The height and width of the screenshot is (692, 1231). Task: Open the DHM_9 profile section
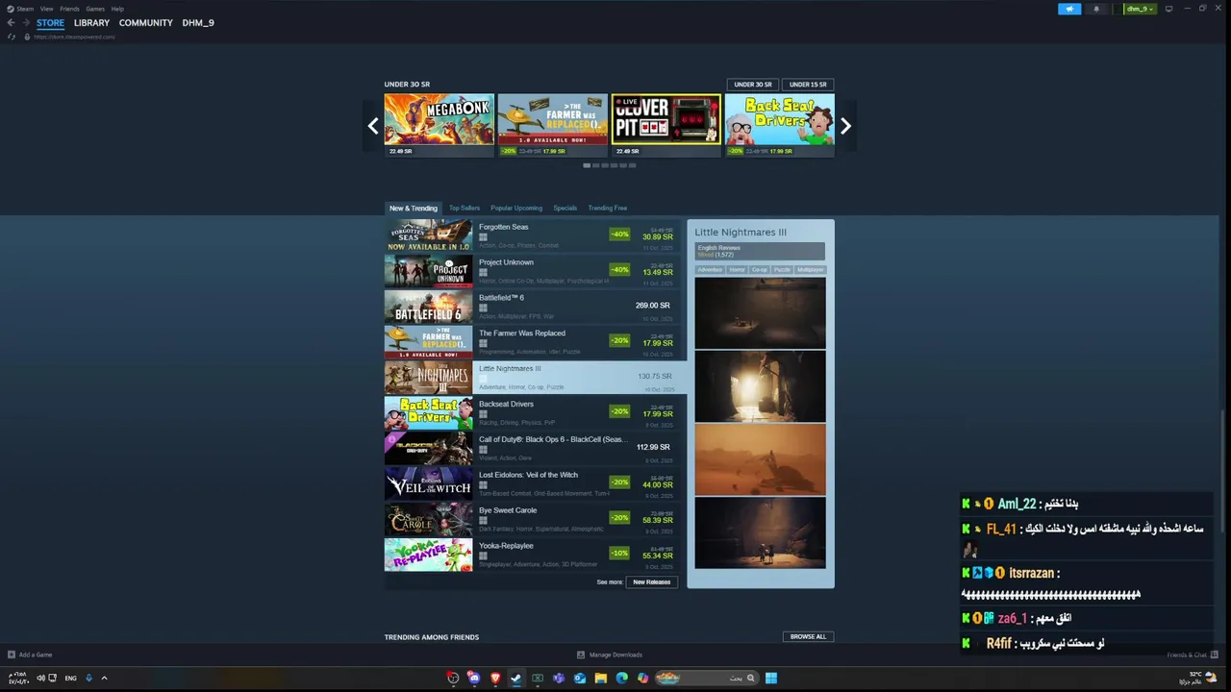point(198,23)
